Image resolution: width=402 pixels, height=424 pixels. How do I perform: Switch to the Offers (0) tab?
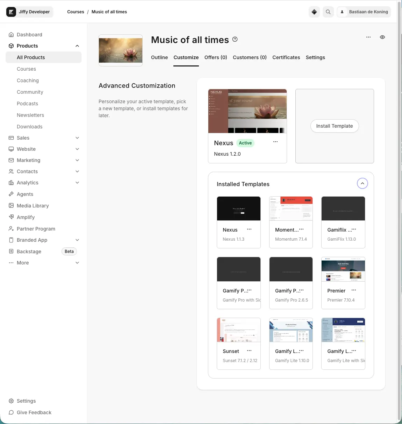click(216, 57)
